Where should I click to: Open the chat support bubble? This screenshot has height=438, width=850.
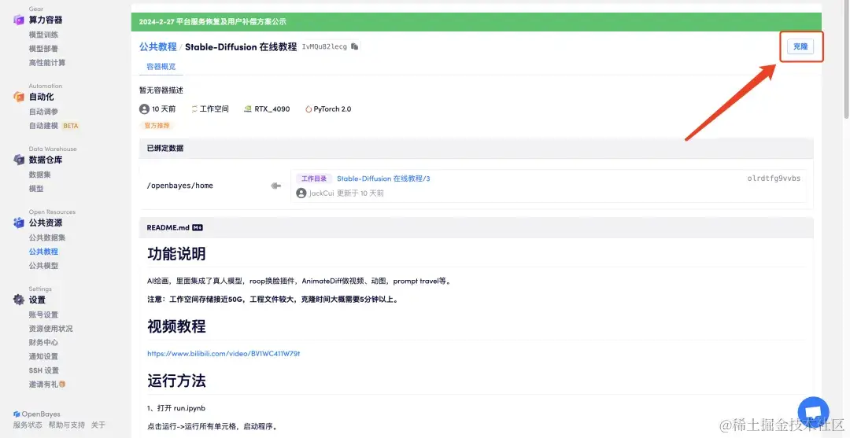813,413
